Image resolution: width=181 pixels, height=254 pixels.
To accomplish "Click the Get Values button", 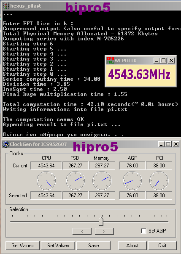I will tap(22, 246).
